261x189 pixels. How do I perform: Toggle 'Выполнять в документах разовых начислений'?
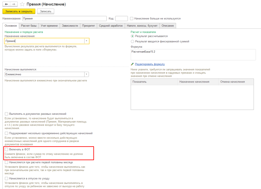coord(7,114)
